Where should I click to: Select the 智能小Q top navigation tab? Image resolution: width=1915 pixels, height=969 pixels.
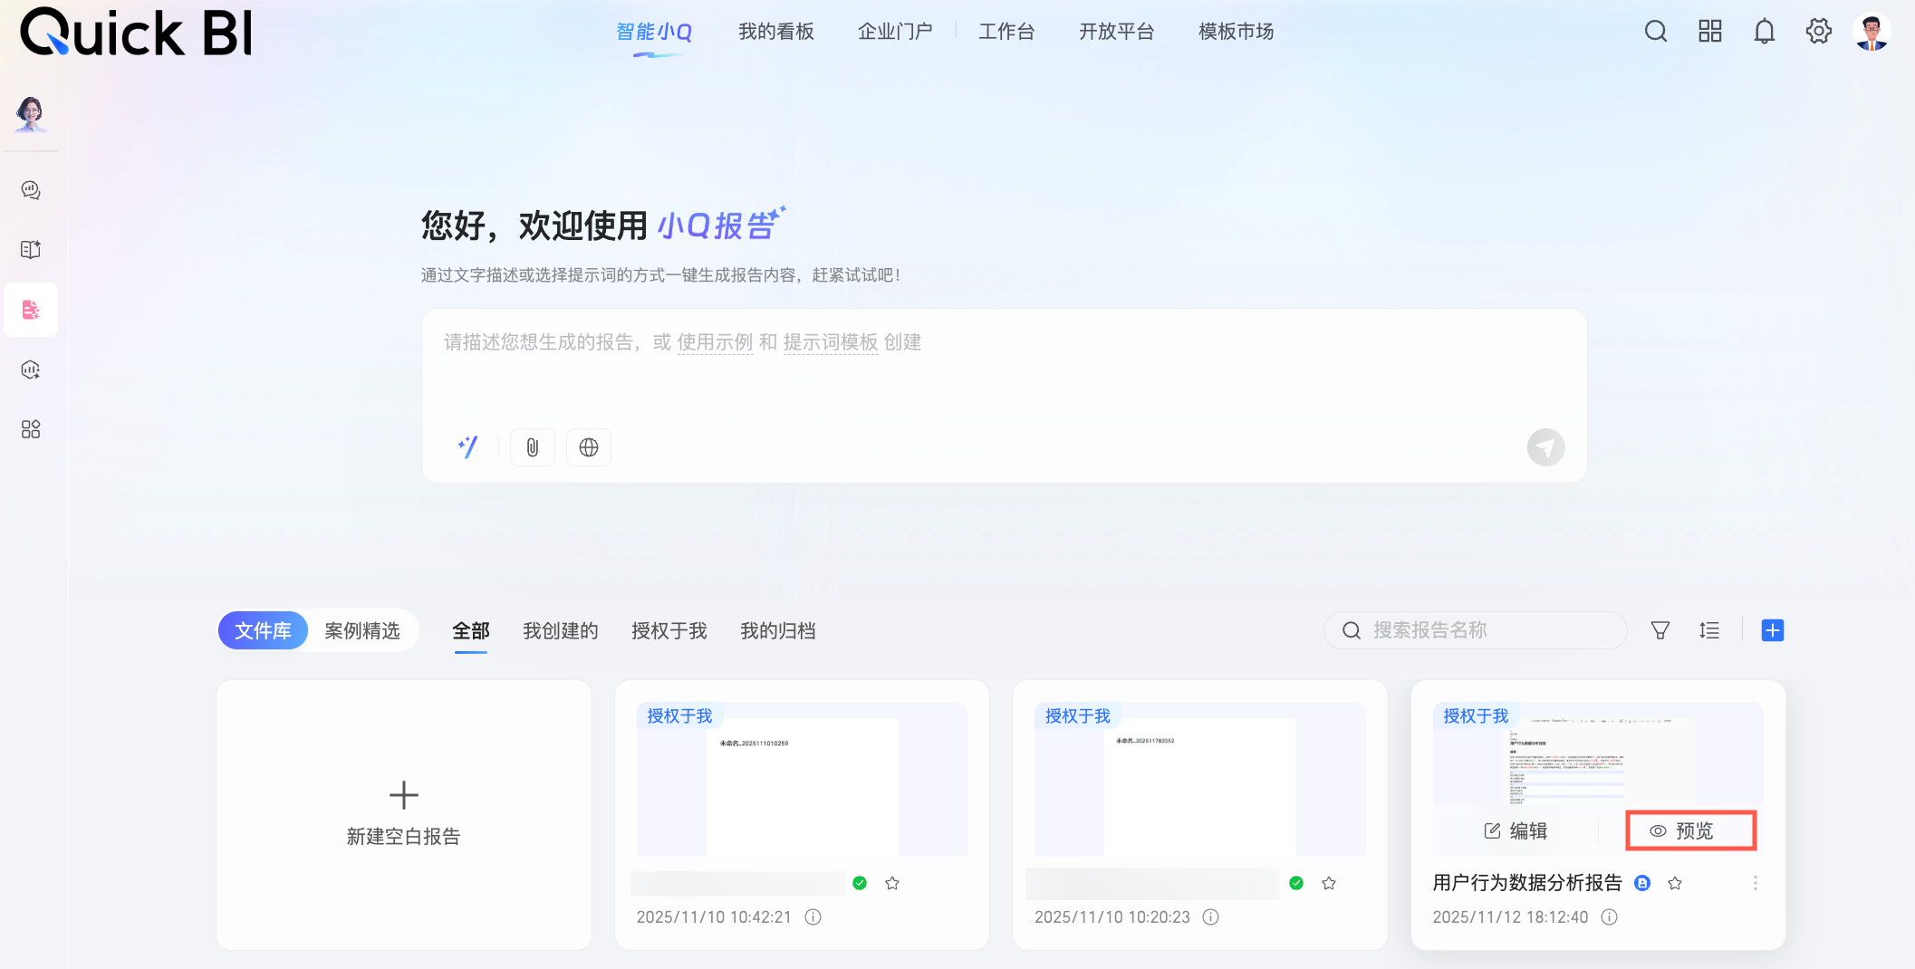pyautogui.click(x=654, y=33)
